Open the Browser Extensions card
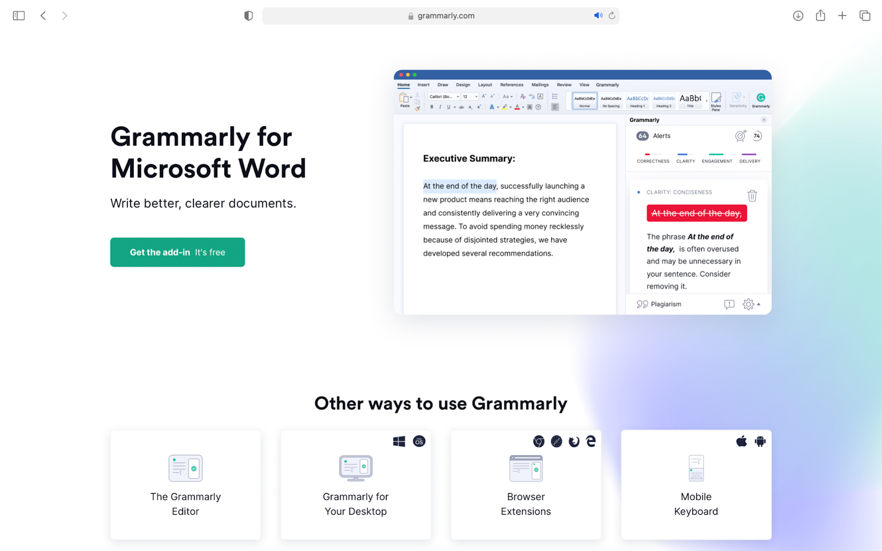Screen dimensions: 882x551 click(x=526, y=485)
